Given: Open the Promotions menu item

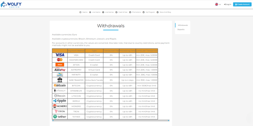Looking at the screenshot, I should click(135, 12).
